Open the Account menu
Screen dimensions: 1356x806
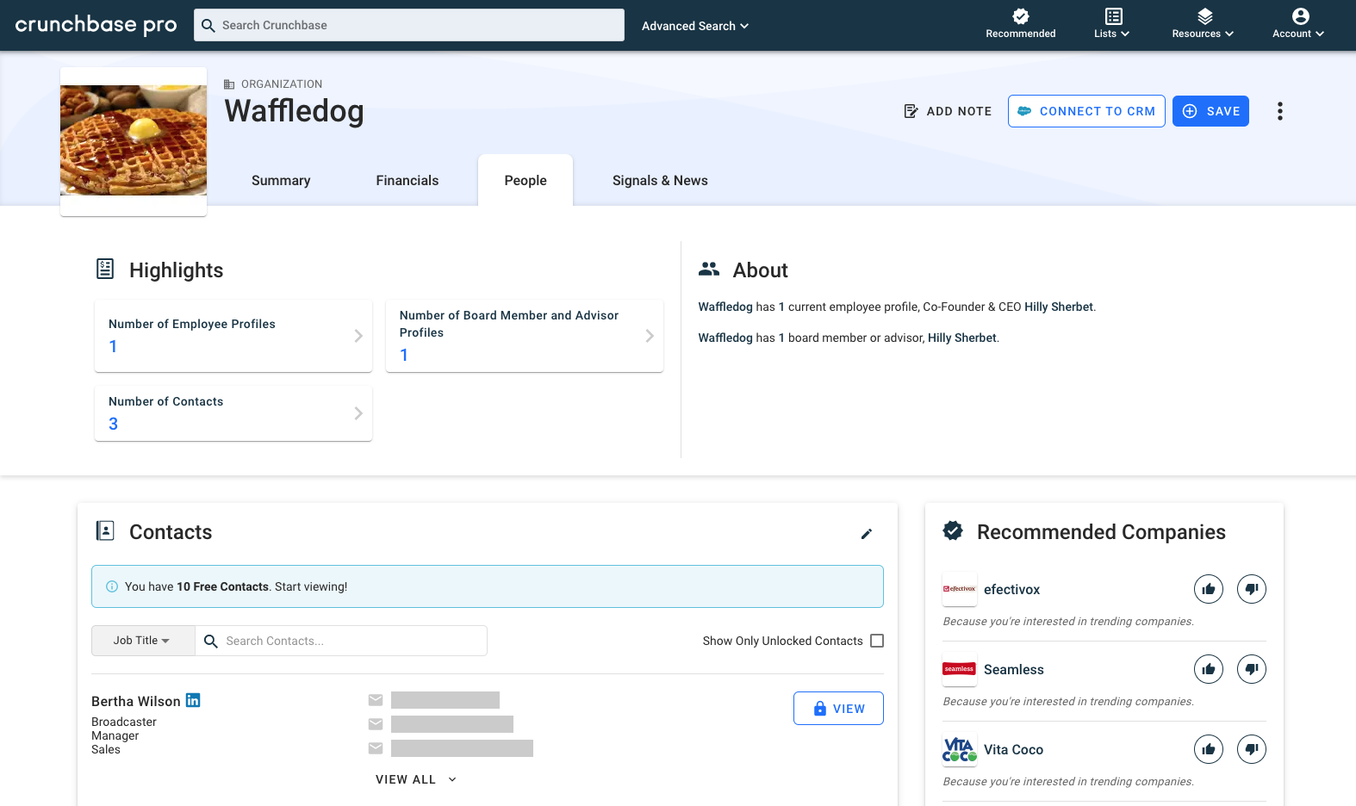pyautogui.click(x=1299, y=24)
